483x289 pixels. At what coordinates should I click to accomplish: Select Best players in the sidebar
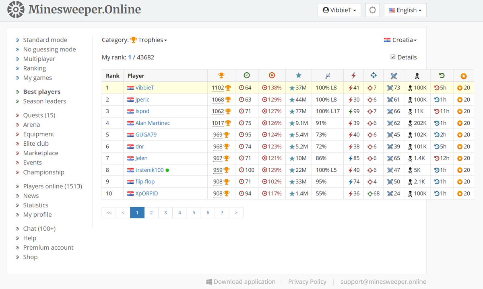41,92
